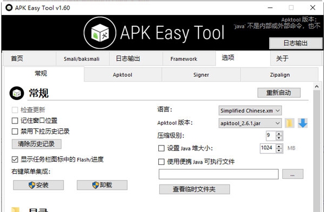
Task: Enable 使用便携 Java 可执行文件 checkbox
Action: click(x=161, y=162)
